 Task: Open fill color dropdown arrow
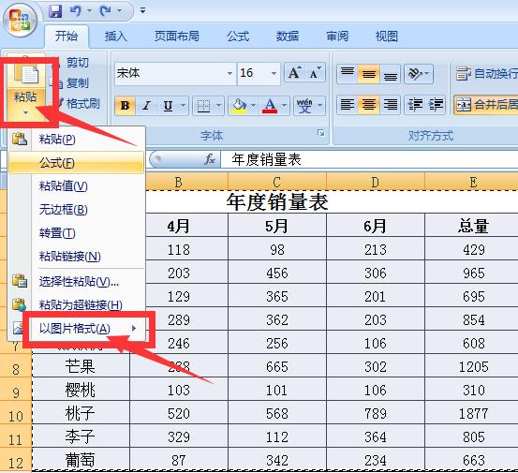coord(254,106)
